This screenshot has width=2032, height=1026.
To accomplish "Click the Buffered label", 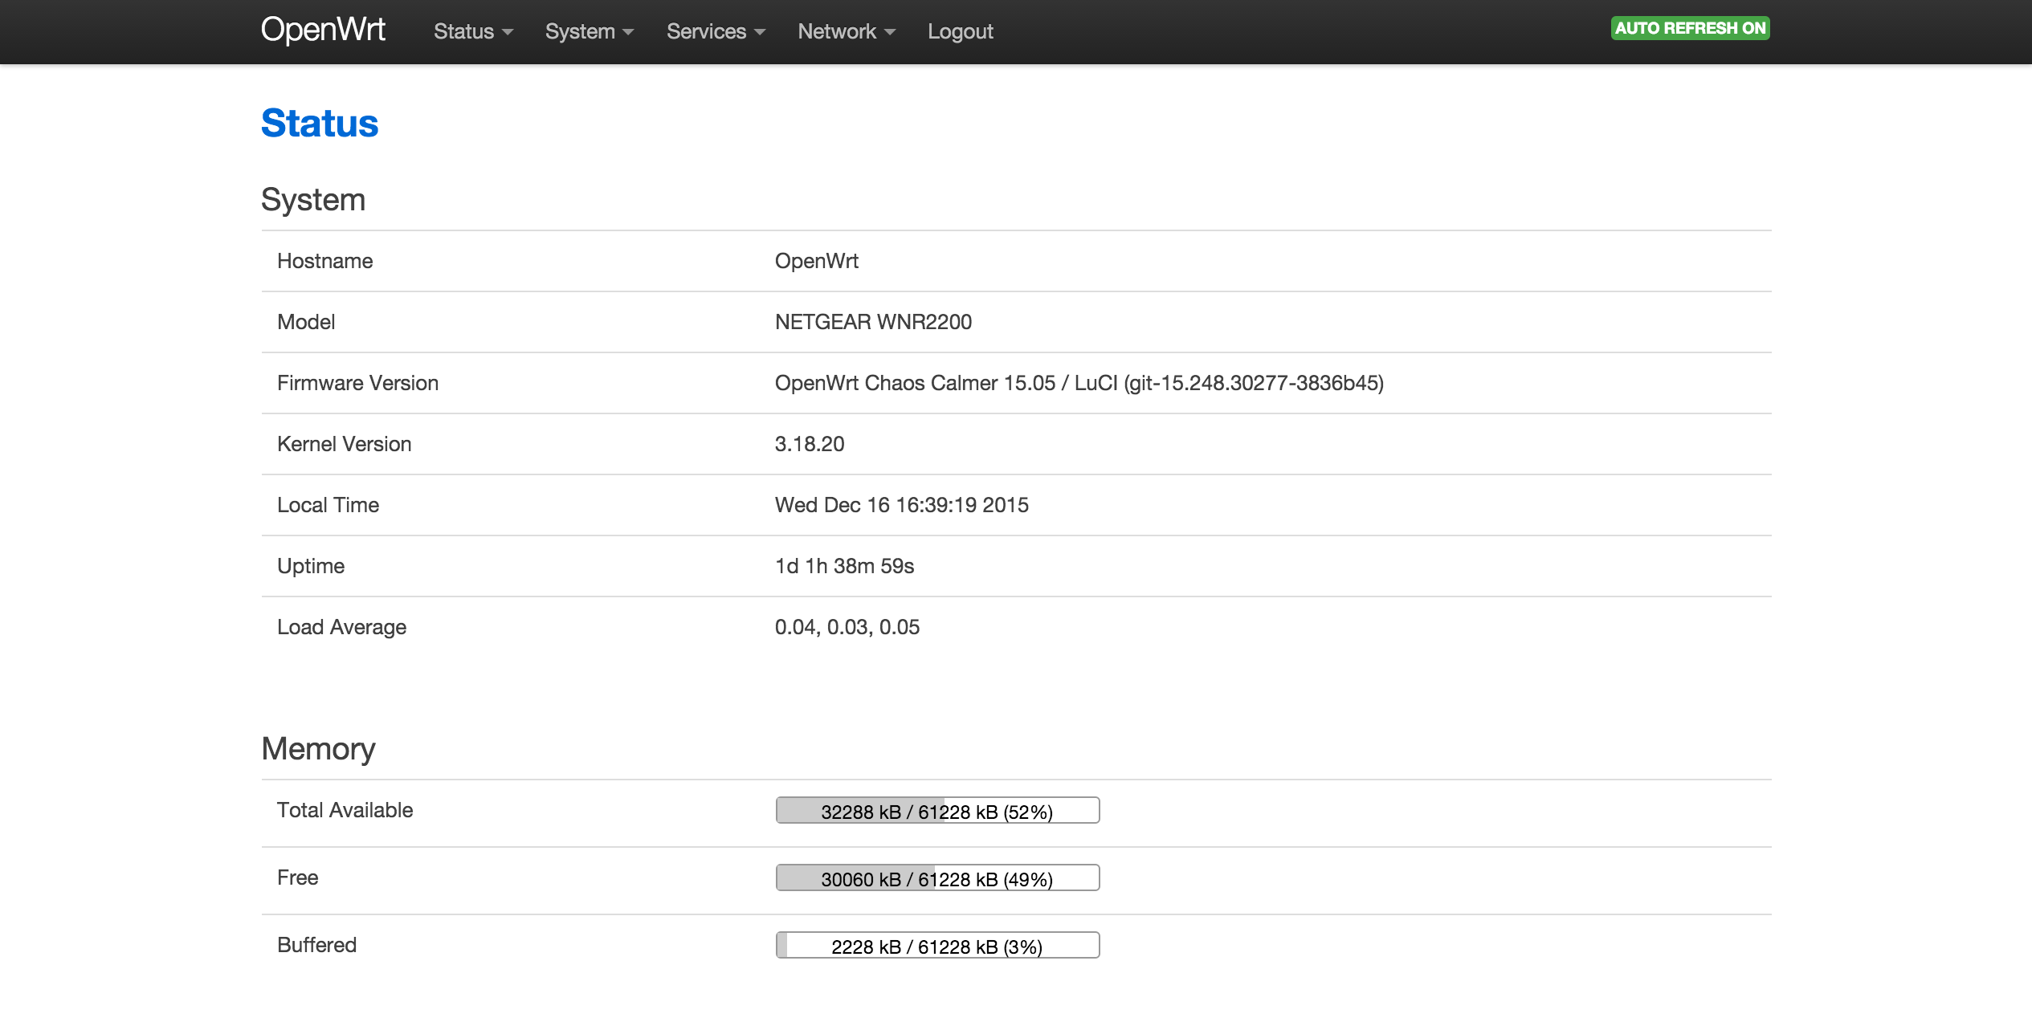I will [316, 945].
